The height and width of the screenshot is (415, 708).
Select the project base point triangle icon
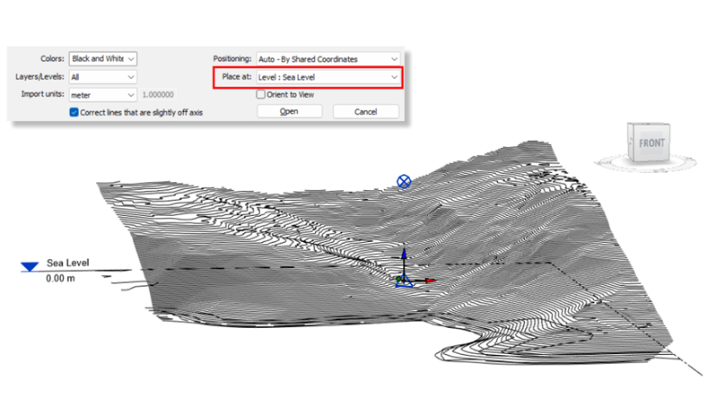(404, 281)
